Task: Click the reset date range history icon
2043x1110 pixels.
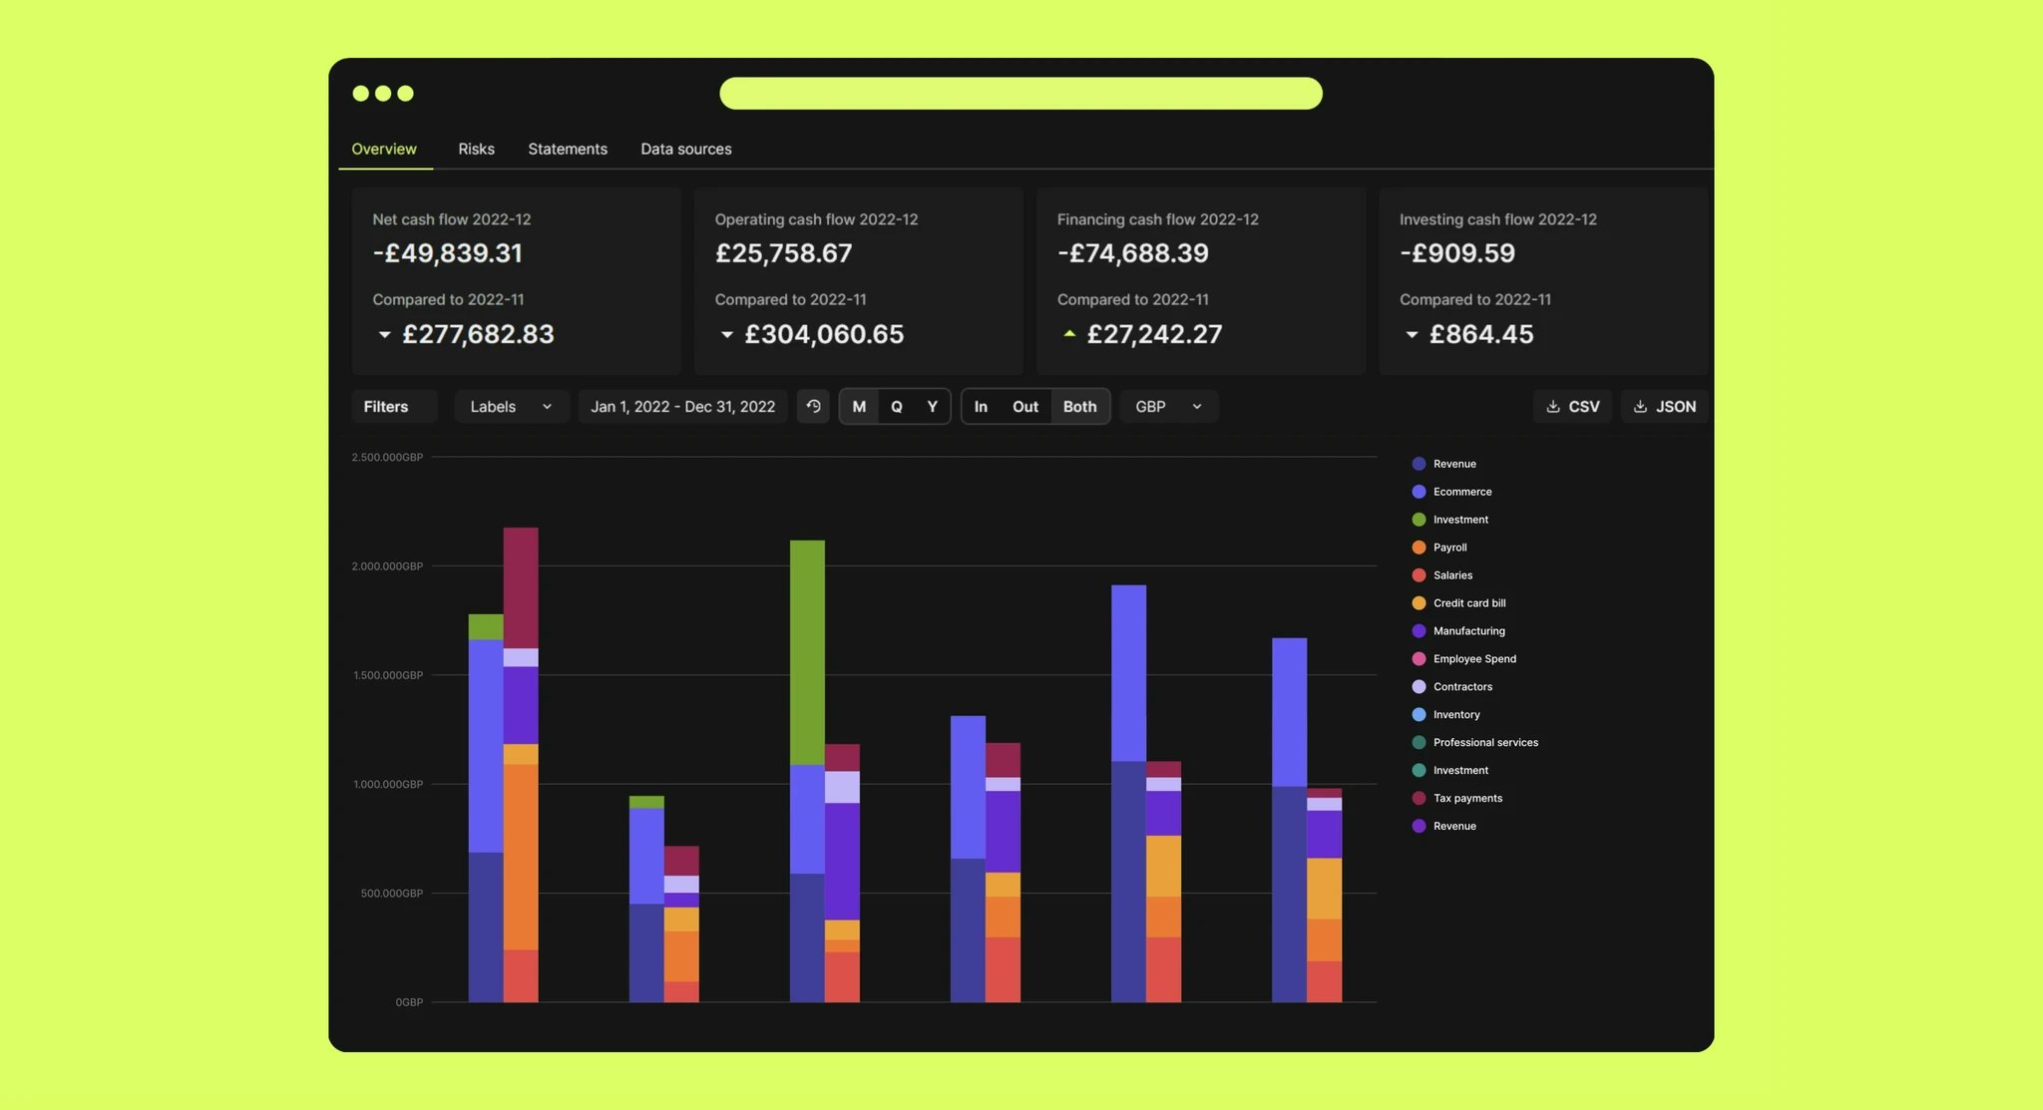Action: tap(813, 406)
